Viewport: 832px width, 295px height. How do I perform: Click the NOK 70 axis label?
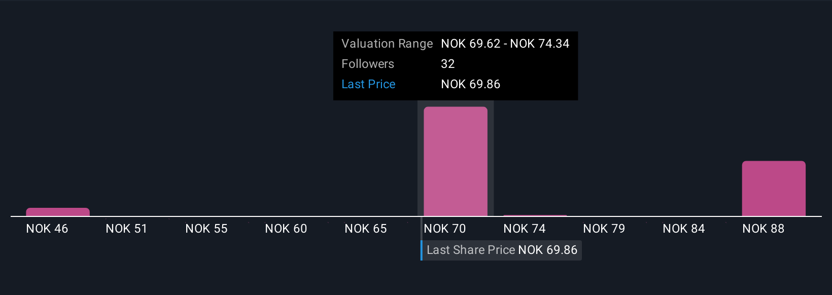(445, 229)
